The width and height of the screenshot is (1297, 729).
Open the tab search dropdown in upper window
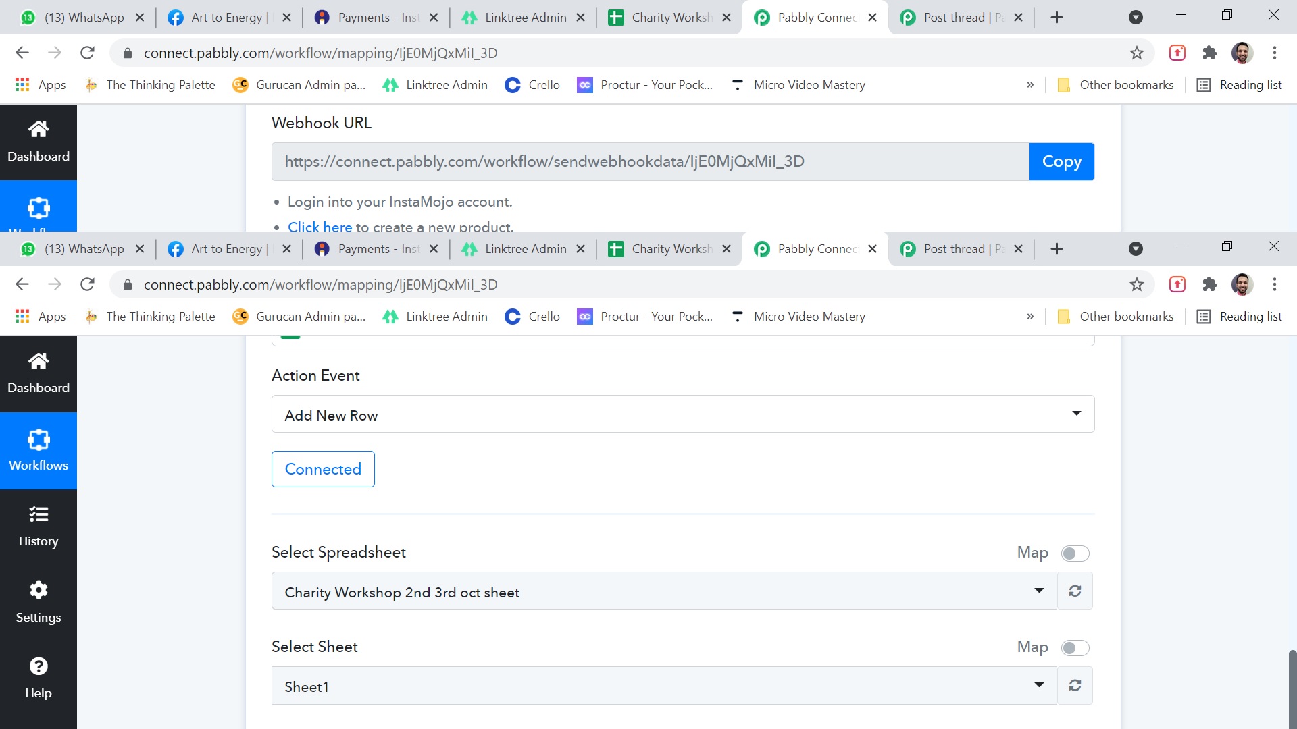(1136, 18)
